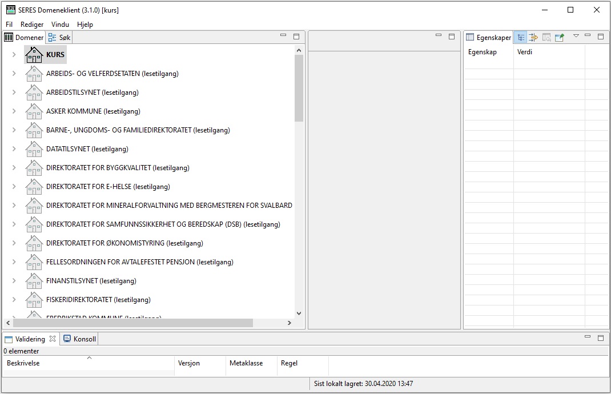Viewport: 611px width, 394px height.
Task: Select ARBEIDS- OG VELFERDSETATEN row text
Action: tap(112, 73)
